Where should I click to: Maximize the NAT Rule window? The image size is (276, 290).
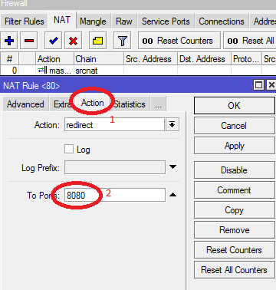pyautogui.click(x=258, y=85)
